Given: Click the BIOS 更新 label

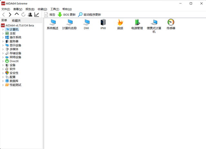Looking at the screenshot, I should click(x=69, y=15).
